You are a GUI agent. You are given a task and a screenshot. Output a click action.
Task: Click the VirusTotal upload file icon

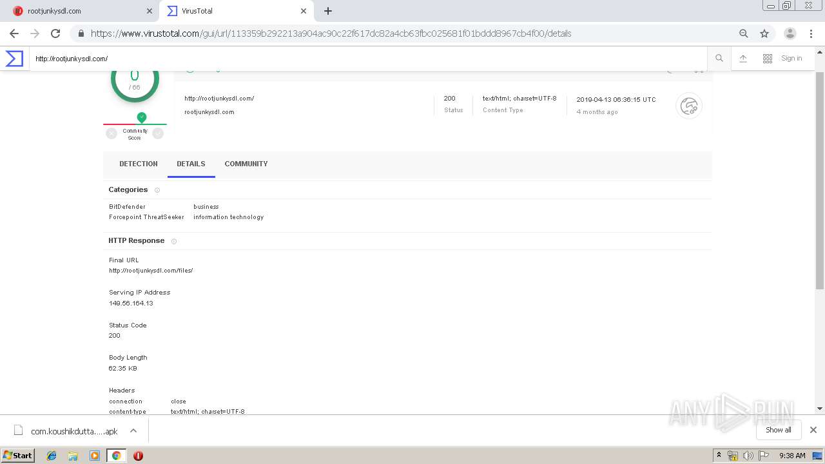click(743, 58)
